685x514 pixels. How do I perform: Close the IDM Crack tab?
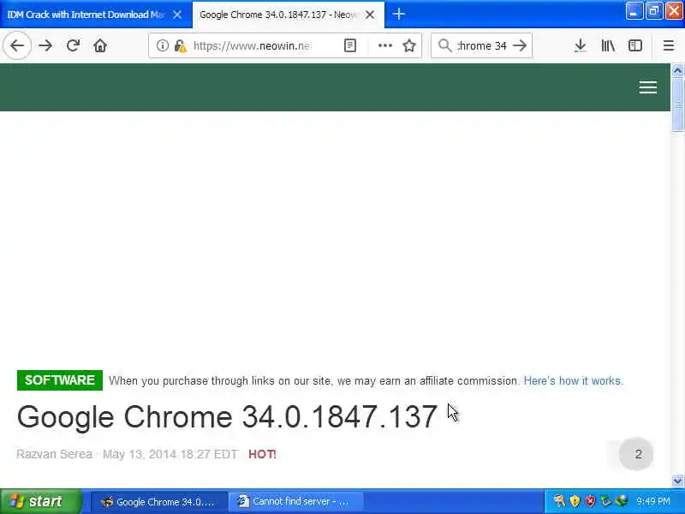(x=177, y=15)
